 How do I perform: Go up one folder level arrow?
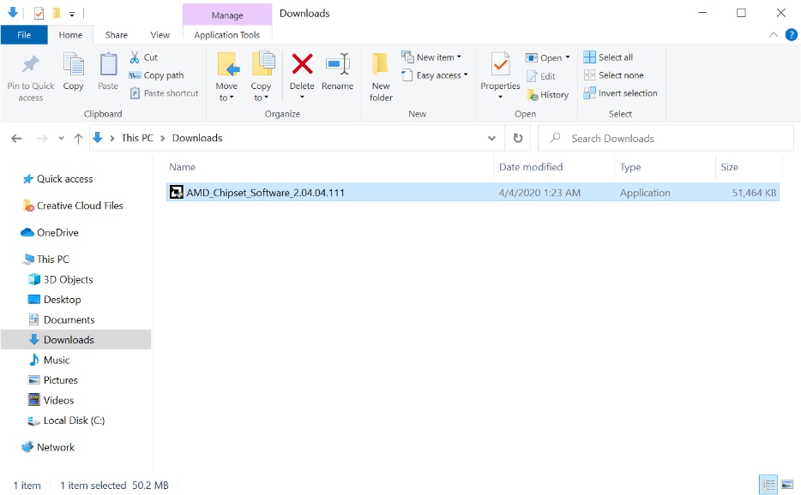(78, 138)
